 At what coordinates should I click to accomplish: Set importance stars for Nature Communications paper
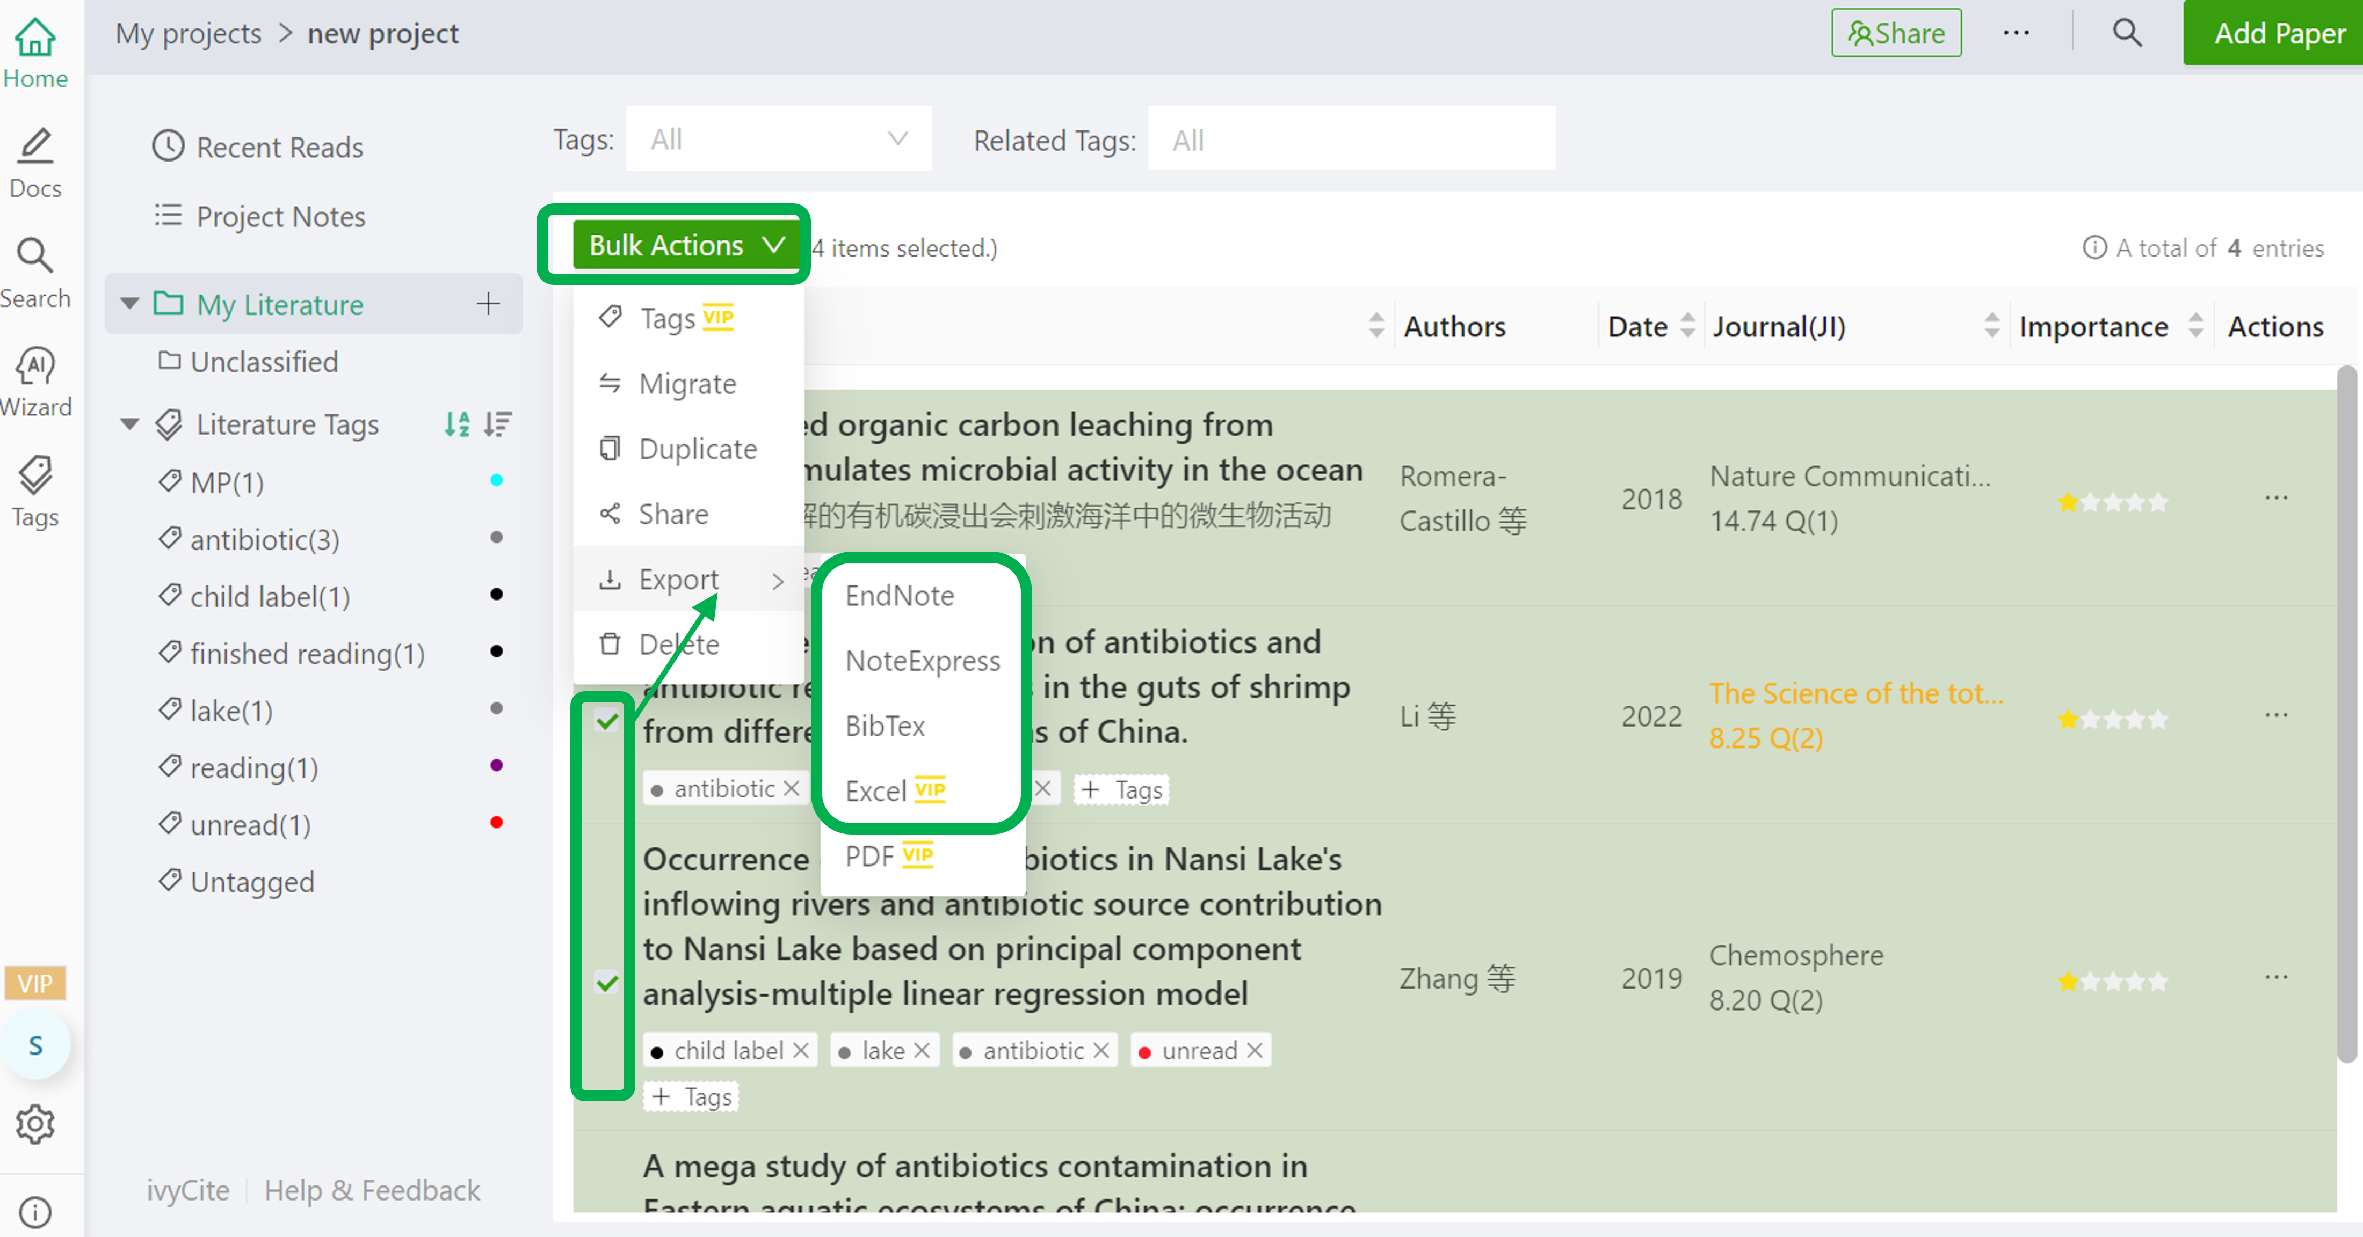(2113, 502)
